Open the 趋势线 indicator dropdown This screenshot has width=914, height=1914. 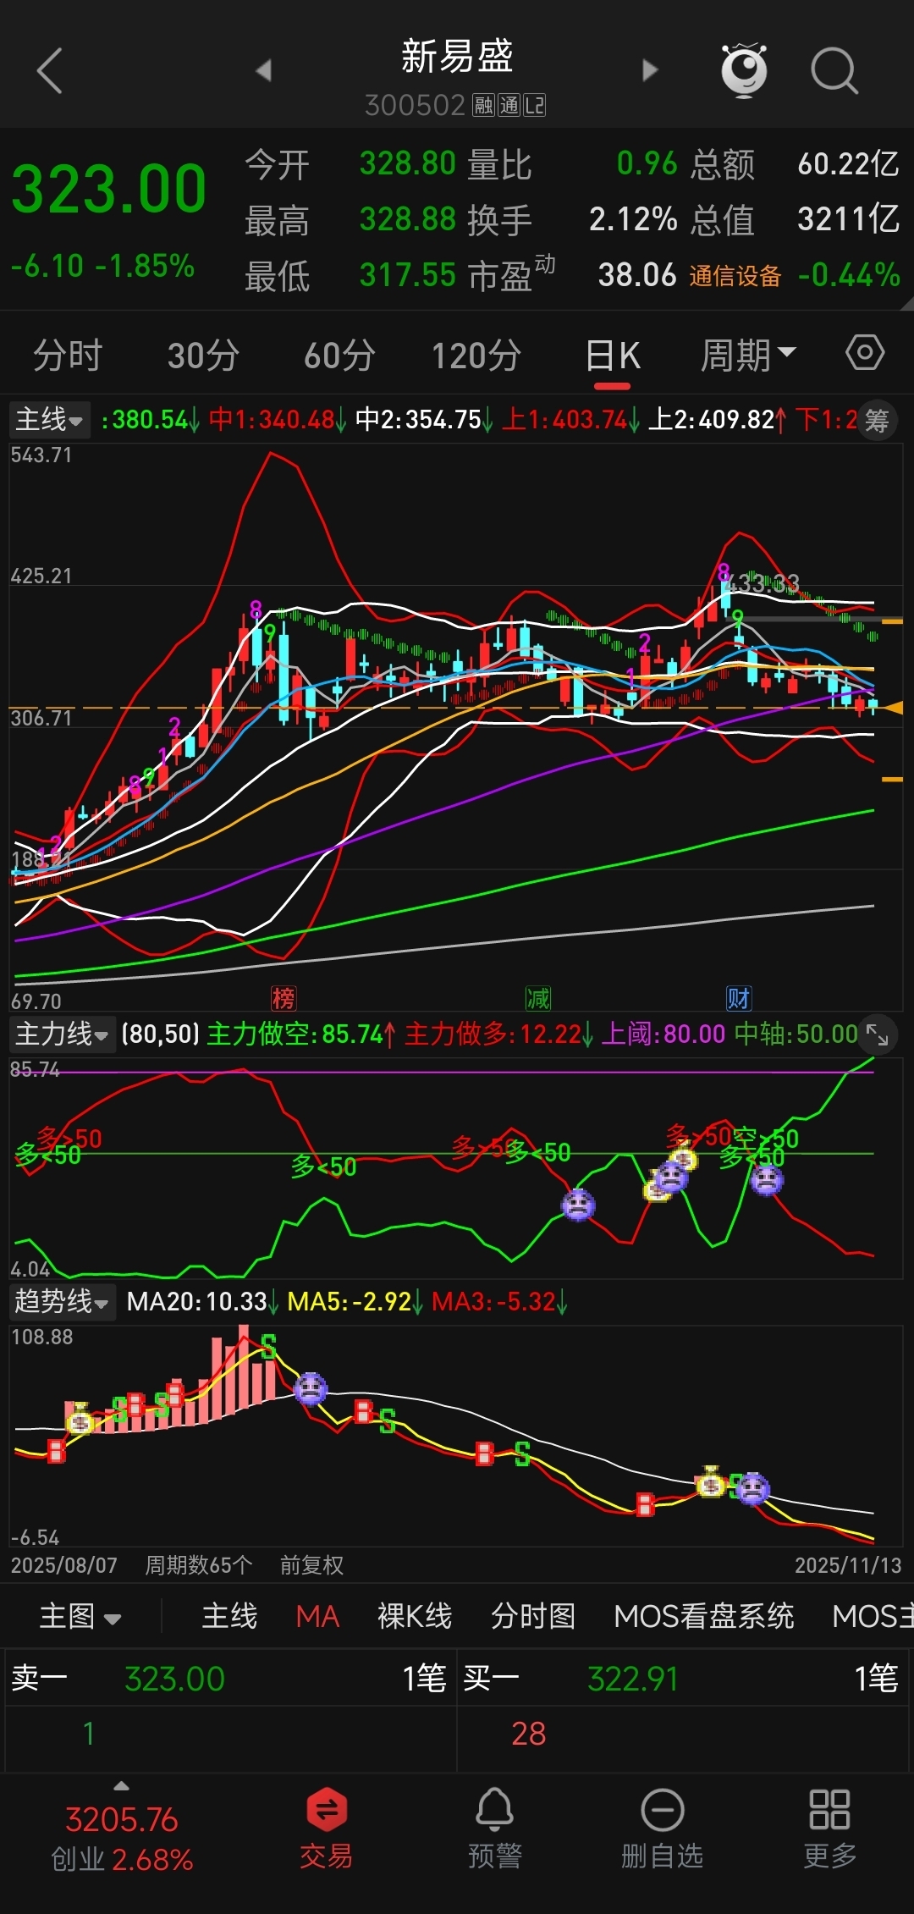63,1301
